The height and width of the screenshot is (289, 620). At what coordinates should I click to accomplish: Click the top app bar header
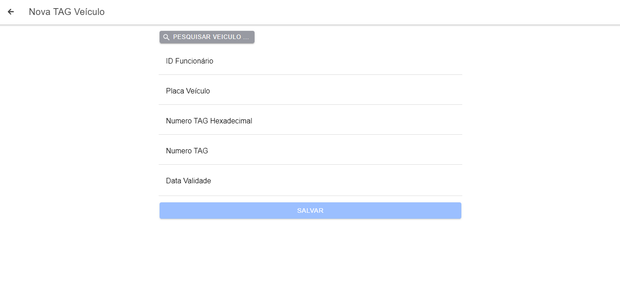pos(318,12)
